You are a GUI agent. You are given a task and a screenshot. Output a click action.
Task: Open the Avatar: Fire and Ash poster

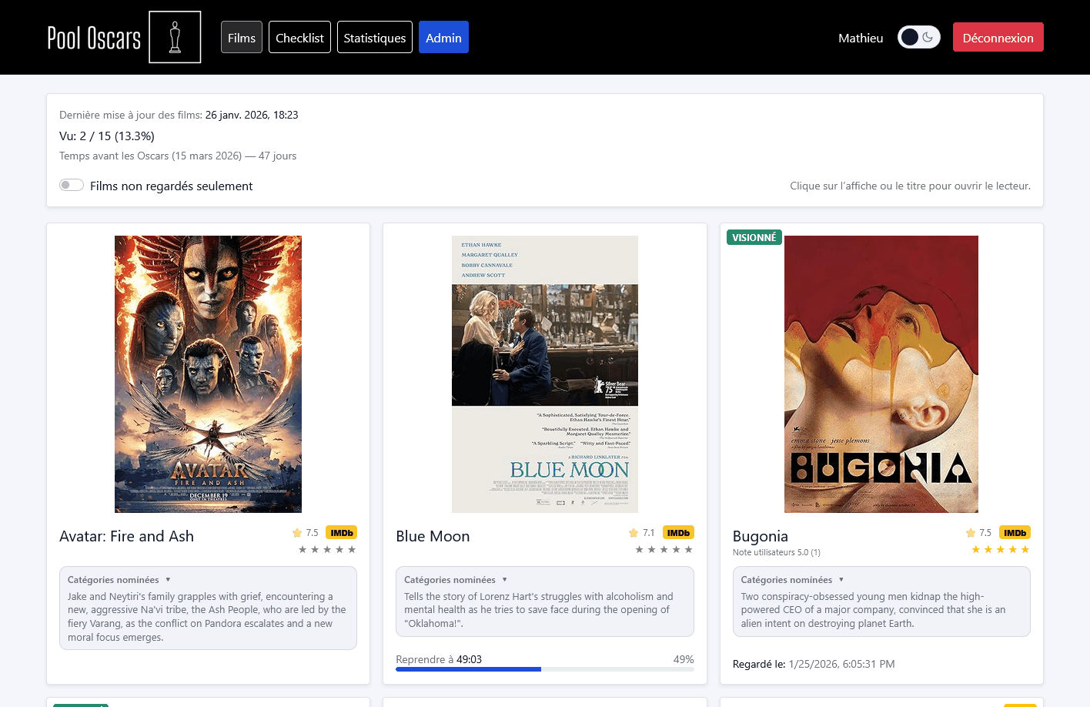[x=208, y=374]
